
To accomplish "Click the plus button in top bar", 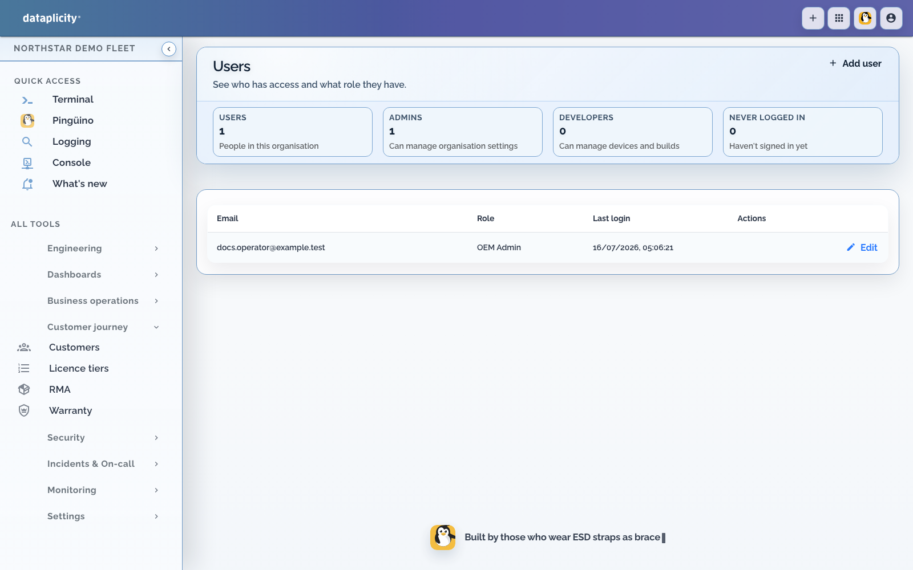I will click(813, 18).
